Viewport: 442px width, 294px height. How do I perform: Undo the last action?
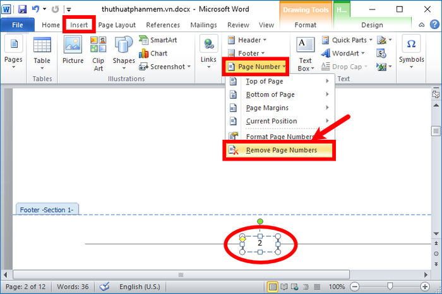click(x=36, y=9)
